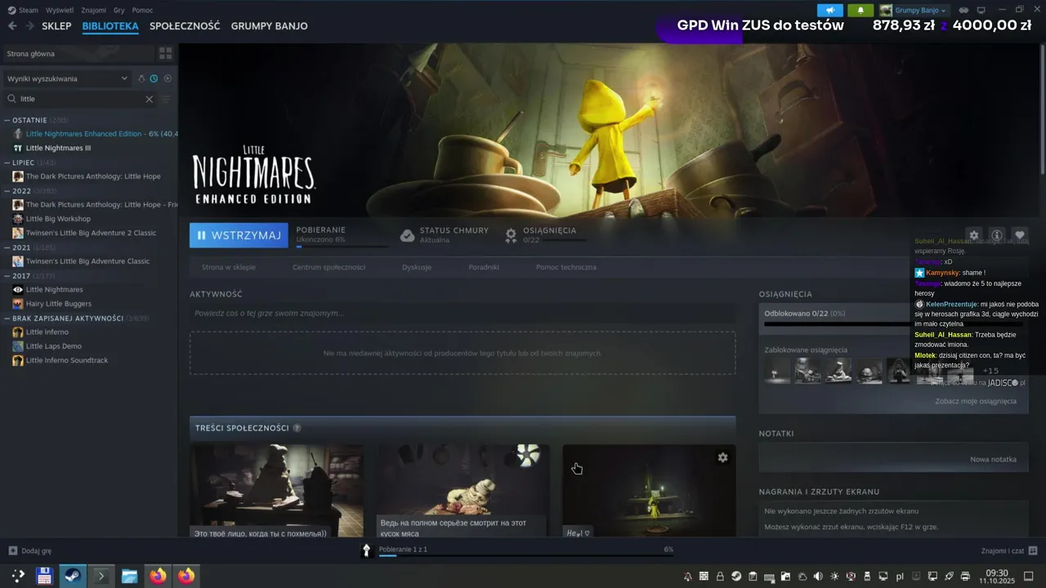Open the brightness tray icon

pos(834,577)
